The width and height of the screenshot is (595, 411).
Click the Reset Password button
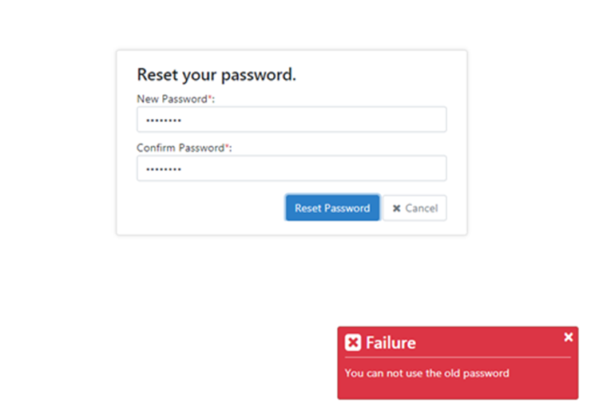tap(332, 207)
